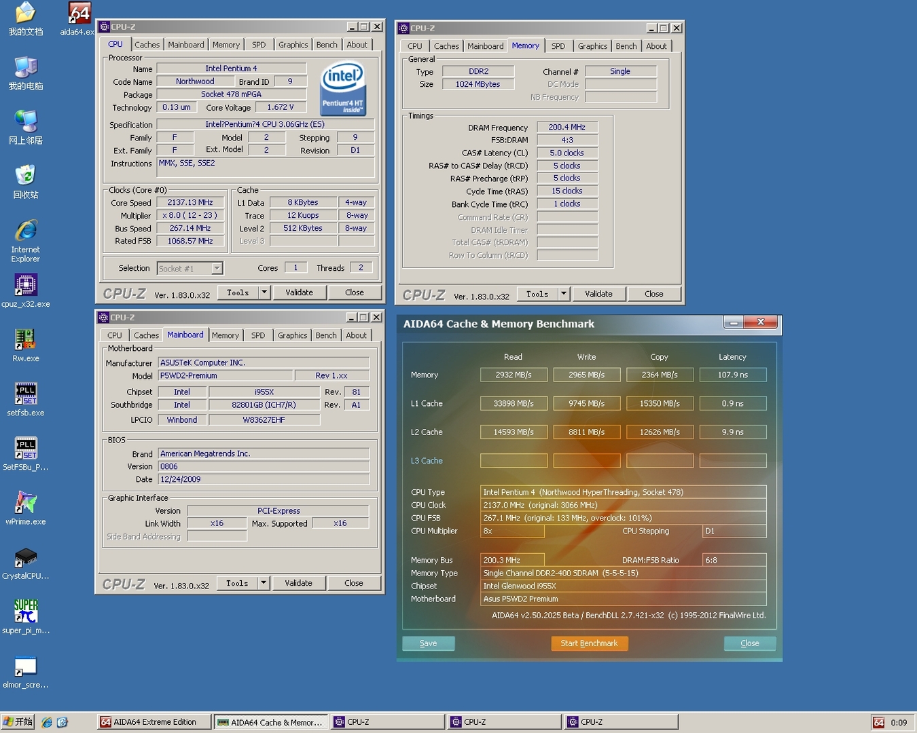Switch to AIDA64 Extreme Edition taskbar item
Screen dimensions: 917x733
click(x=154, y=722)
